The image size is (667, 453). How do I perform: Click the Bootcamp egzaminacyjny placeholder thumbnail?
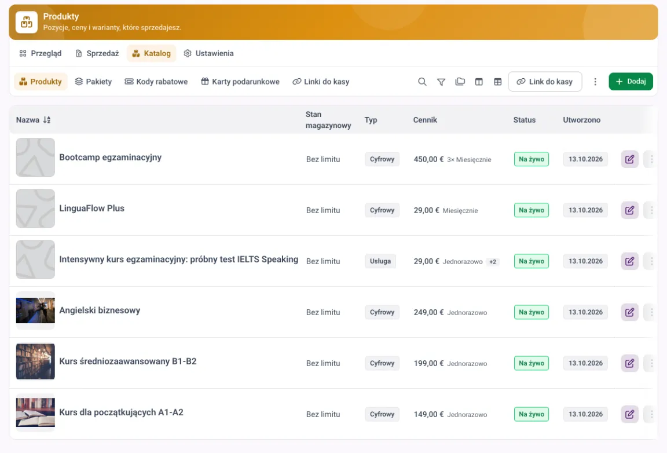tap(35, 158)
